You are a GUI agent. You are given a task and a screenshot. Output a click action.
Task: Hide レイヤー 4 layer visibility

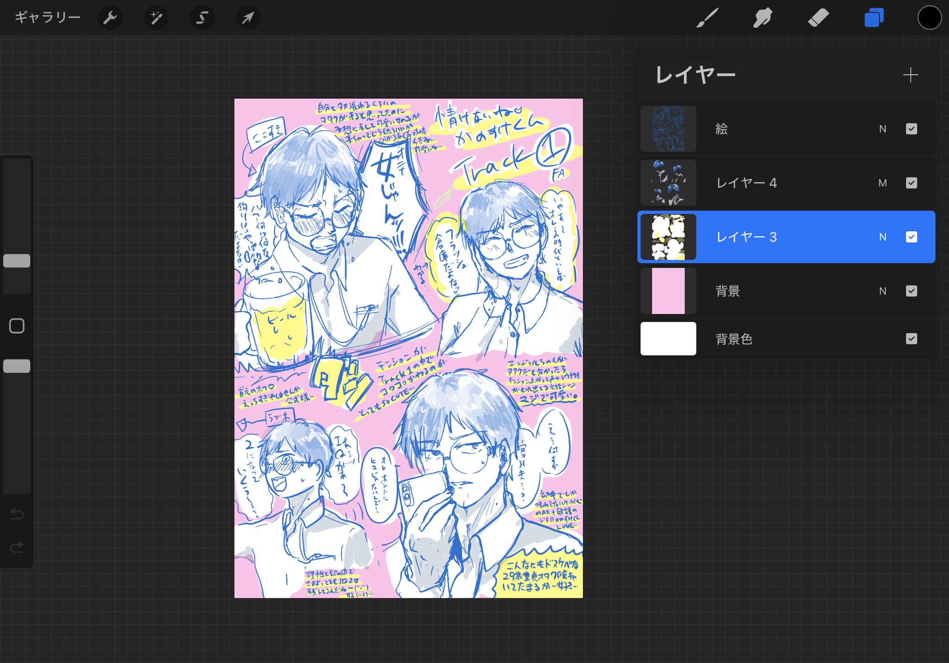911,183
